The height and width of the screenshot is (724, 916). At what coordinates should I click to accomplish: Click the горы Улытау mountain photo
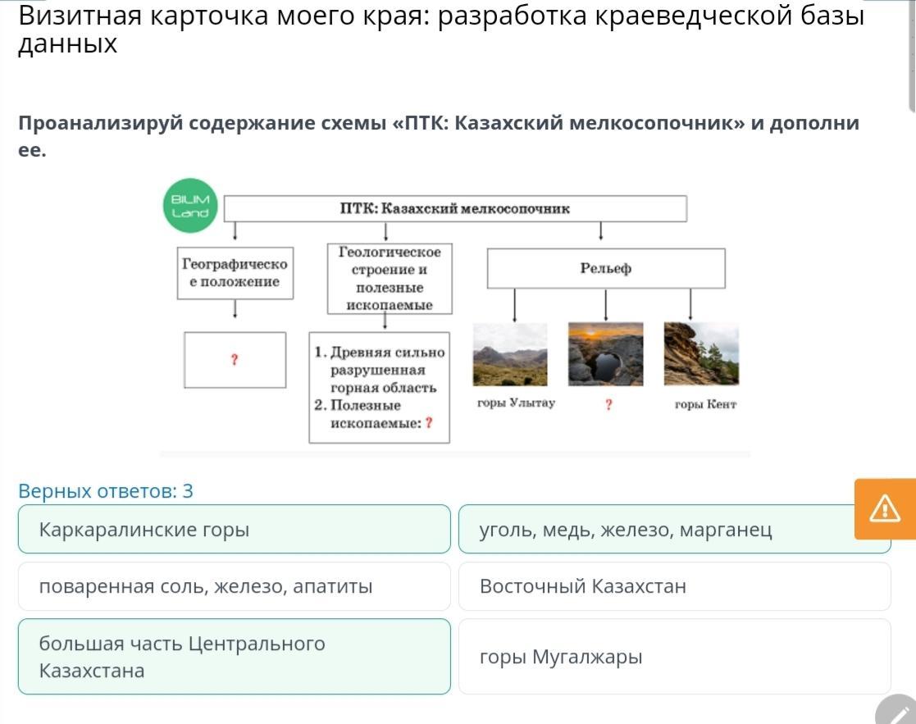pos(510,354)
